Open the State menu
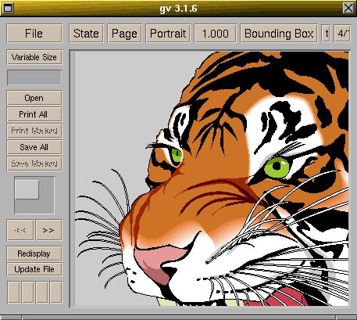The height and width of the screenshot is (320, 357). point(86,34)
